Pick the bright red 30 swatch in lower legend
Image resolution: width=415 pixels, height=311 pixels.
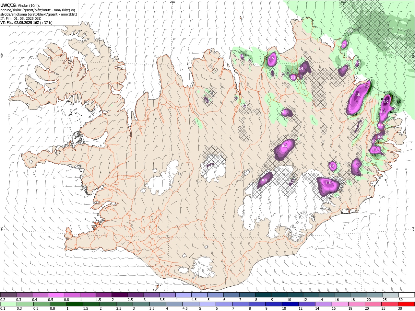[x=406, y=304]
